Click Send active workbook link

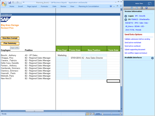133,46
